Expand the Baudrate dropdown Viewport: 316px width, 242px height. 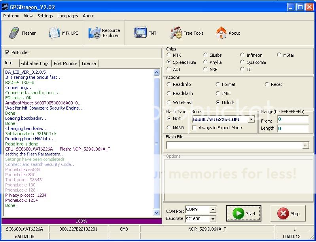click(x=213, y=219)
